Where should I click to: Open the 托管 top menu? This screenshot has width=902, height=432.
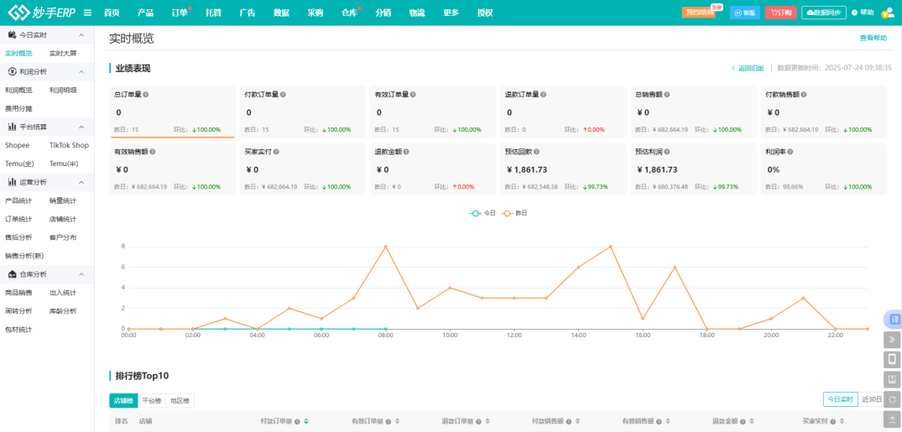pos(213,13)
